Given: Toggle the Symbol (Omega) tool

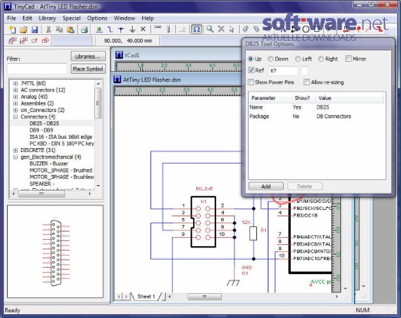Looking at the screenshot, I should pyautogui.click(x=196, y=29).
